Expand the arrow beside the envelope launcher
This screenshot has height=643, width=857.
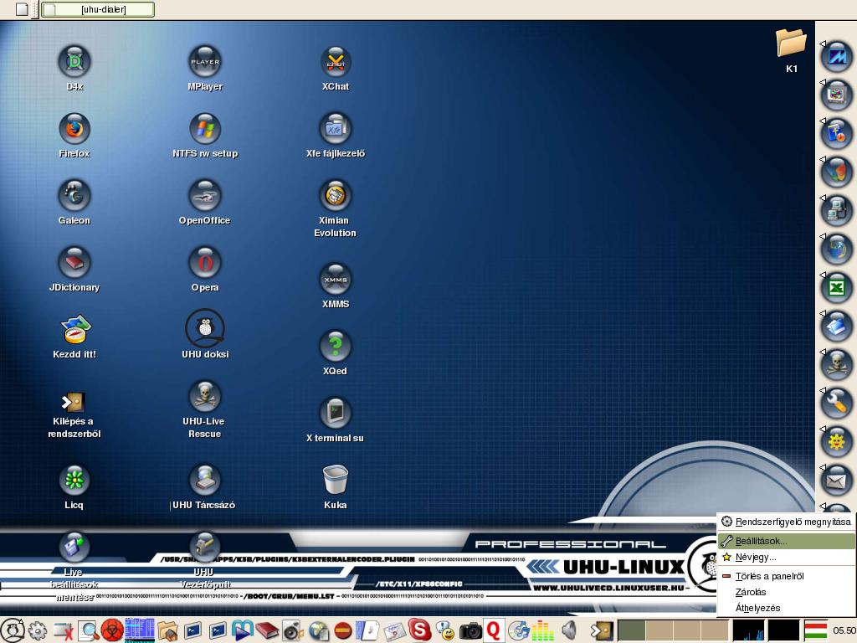[x=823, y=467]
